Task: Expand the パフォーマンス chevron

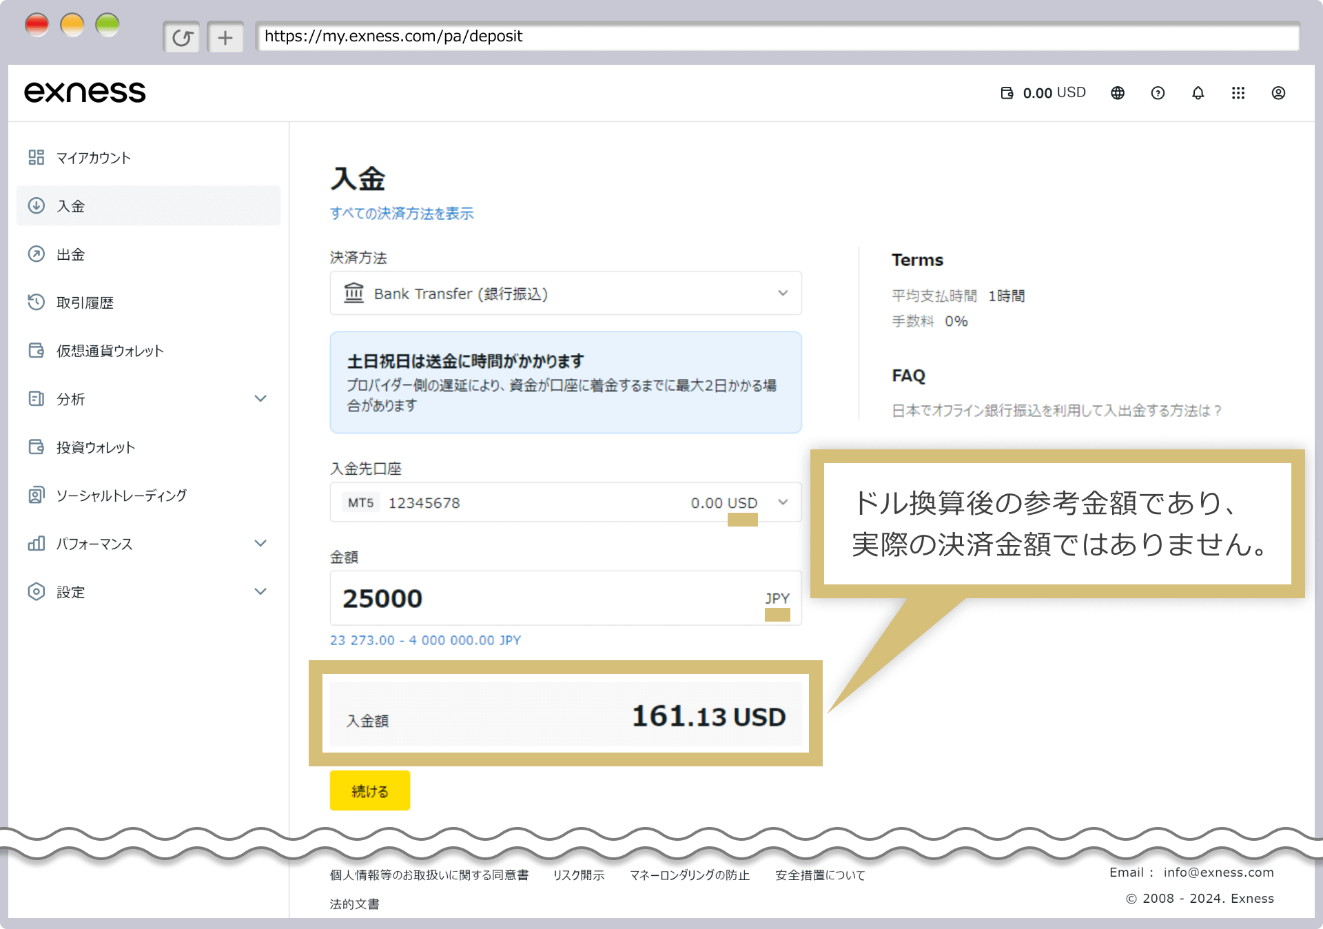Action: click(260, 543)
